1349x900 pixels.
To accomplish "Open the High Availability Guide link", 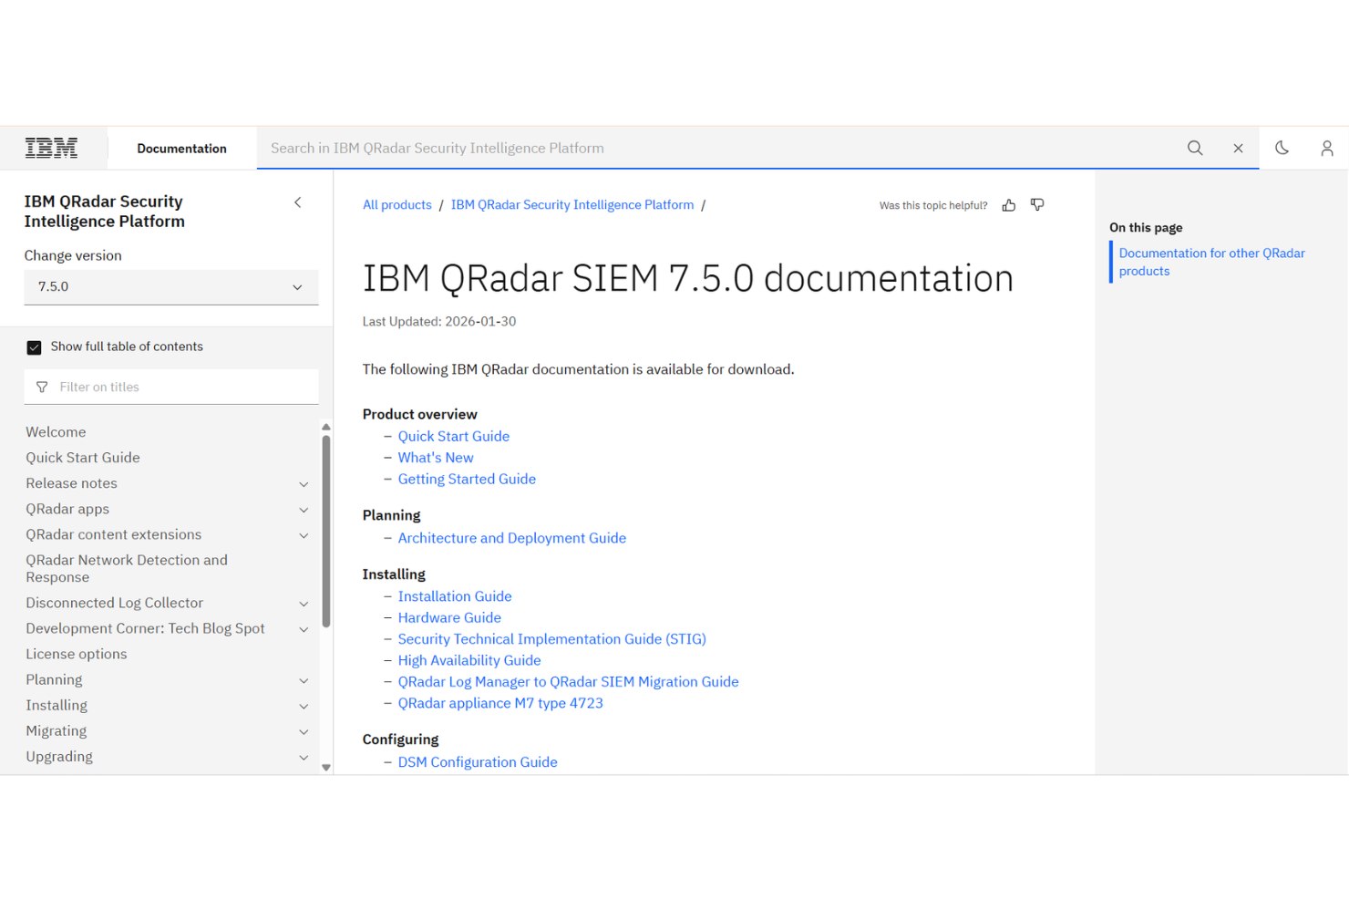I will tap(469, 660).
